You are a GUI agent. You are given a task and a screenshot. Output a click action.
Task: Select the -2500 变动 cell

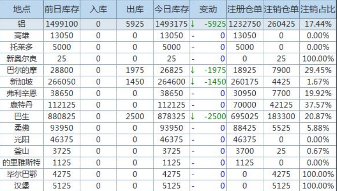pyautogui.click(x=214, y=116)
